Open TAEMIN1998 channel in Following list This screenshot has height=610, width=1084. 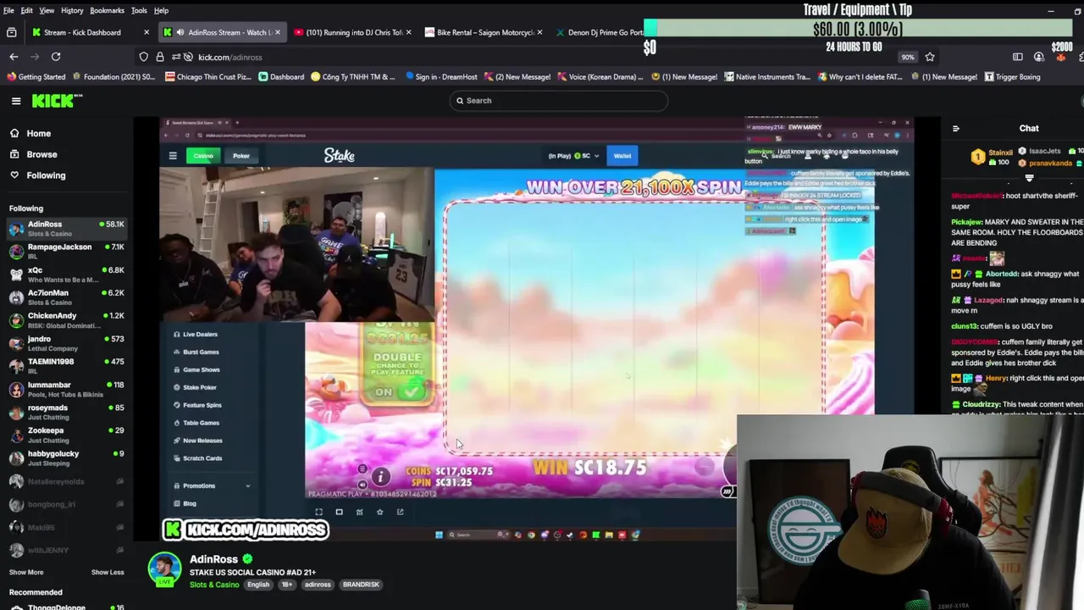pos(66,365)
